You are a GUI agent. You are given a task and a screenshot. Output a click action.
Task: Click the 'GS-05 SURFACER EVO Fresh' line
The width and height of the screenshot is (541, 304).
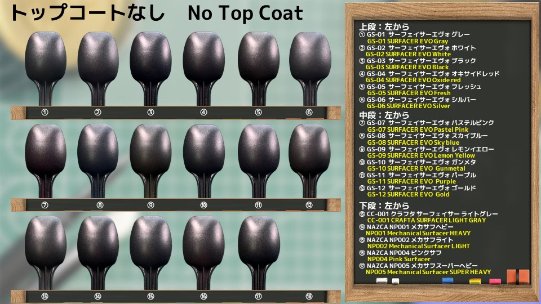tap(409, 93)
